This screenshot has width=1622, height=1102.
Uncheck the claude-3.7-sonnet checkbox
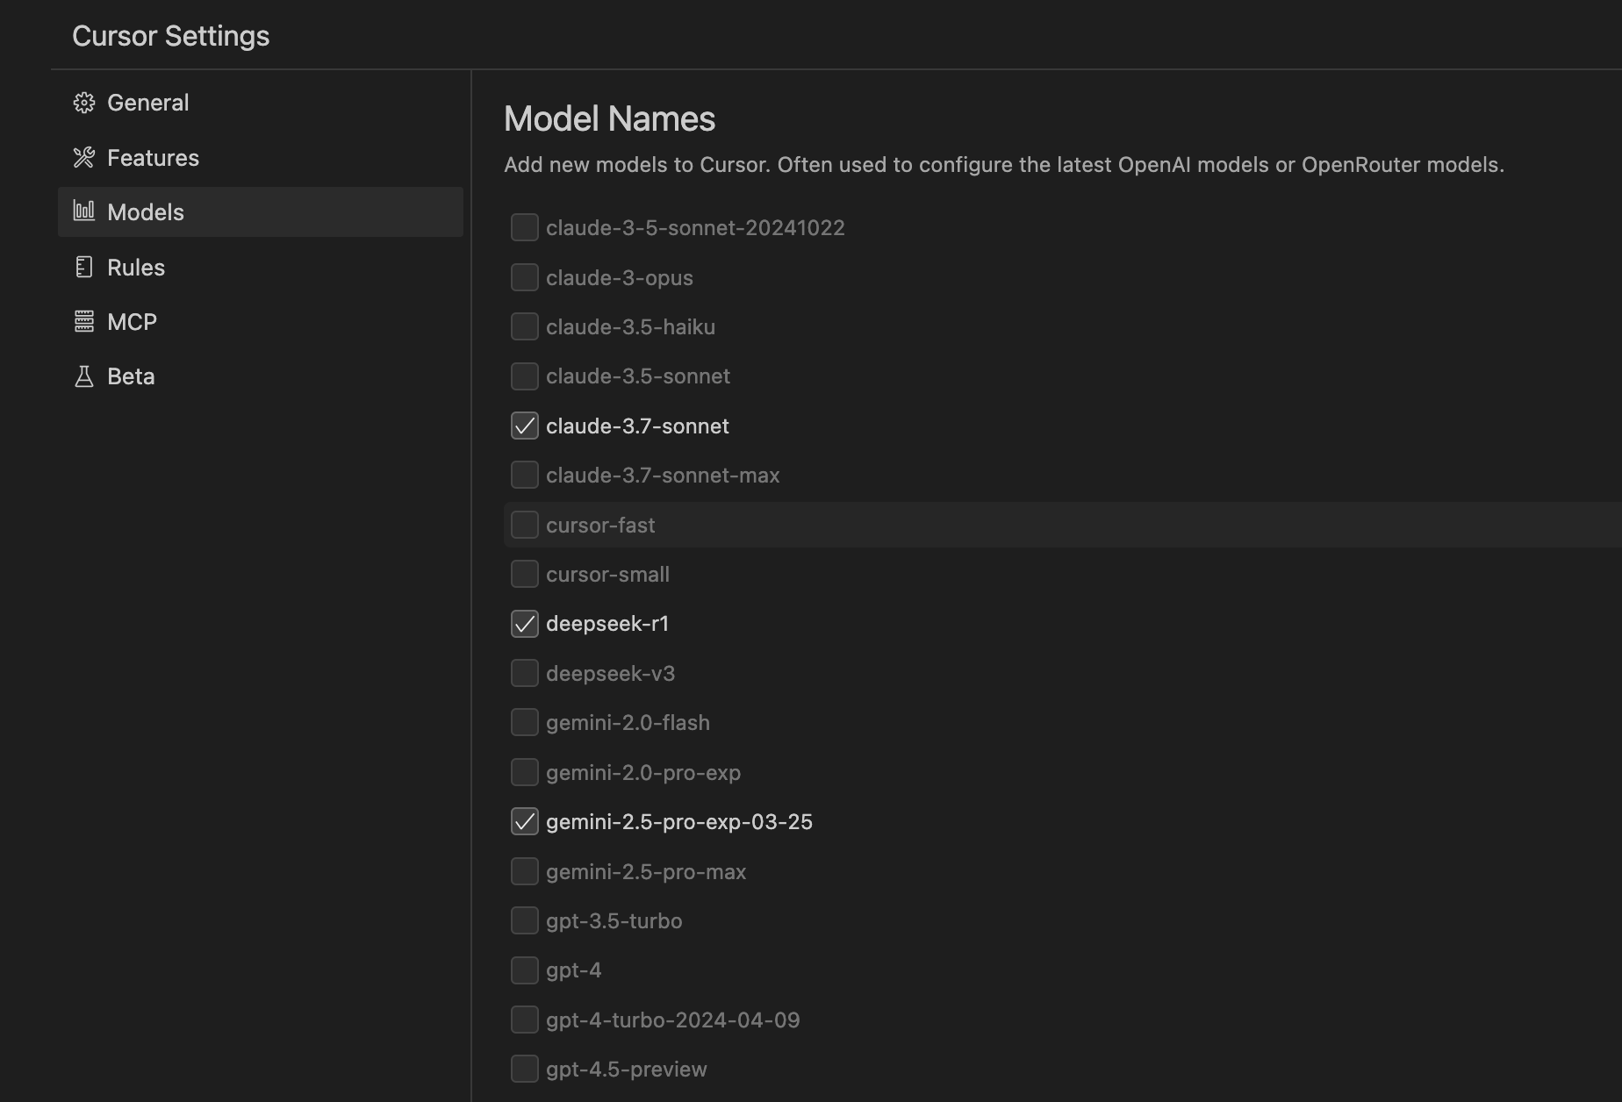point(525,426)
